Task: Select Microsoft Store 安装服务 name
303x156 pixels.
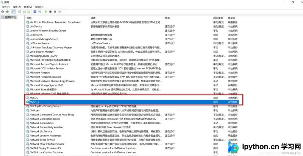Action: click(43, 89)
